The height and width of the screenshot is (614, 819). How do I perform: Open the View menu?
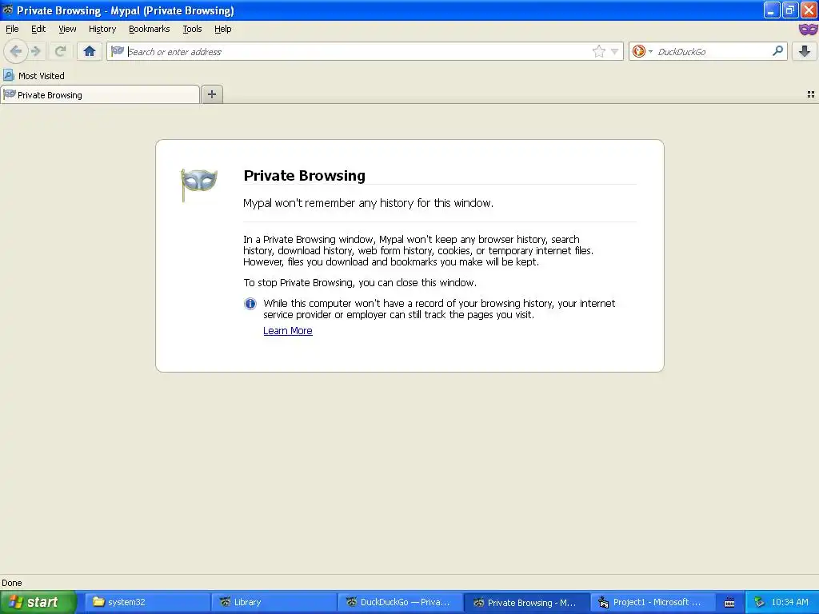pos(67,29)
